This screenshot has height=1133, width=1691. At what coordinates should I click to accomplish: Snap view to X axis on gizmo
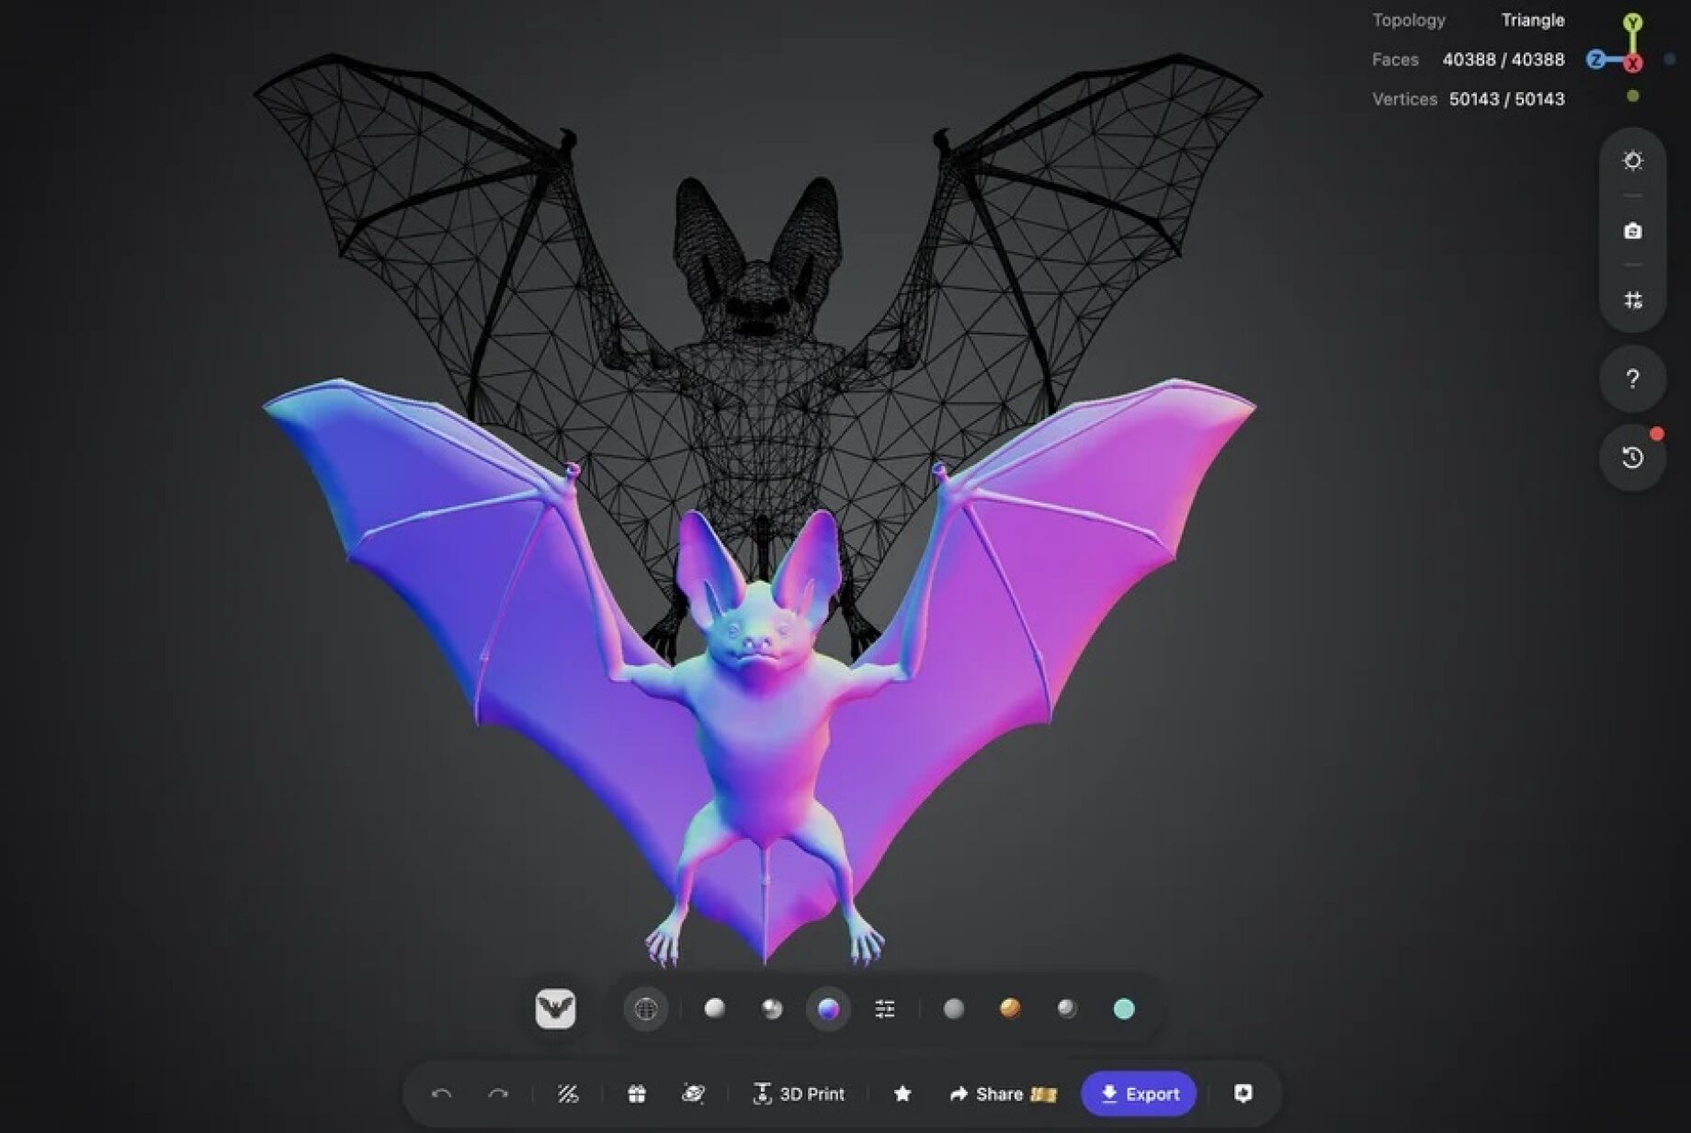point(1633,63)
